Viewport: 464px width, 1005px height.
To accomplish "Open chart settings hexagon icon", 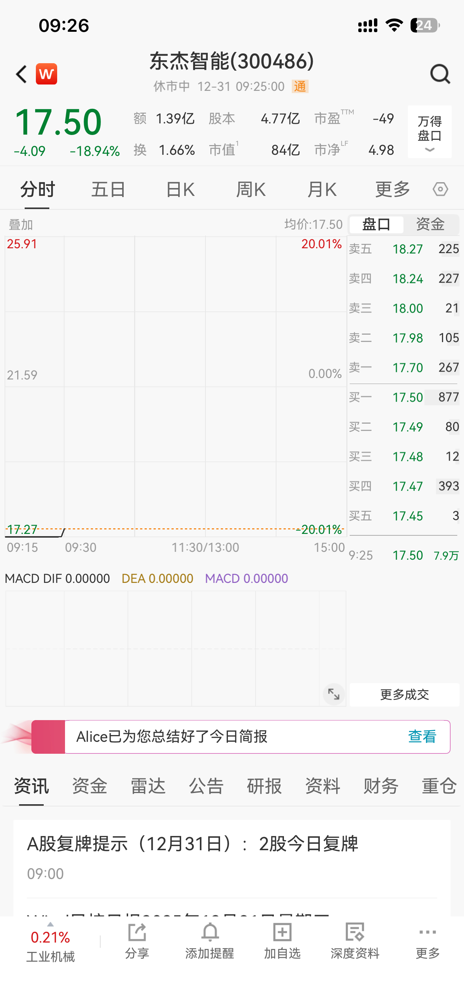I will 440,189.
